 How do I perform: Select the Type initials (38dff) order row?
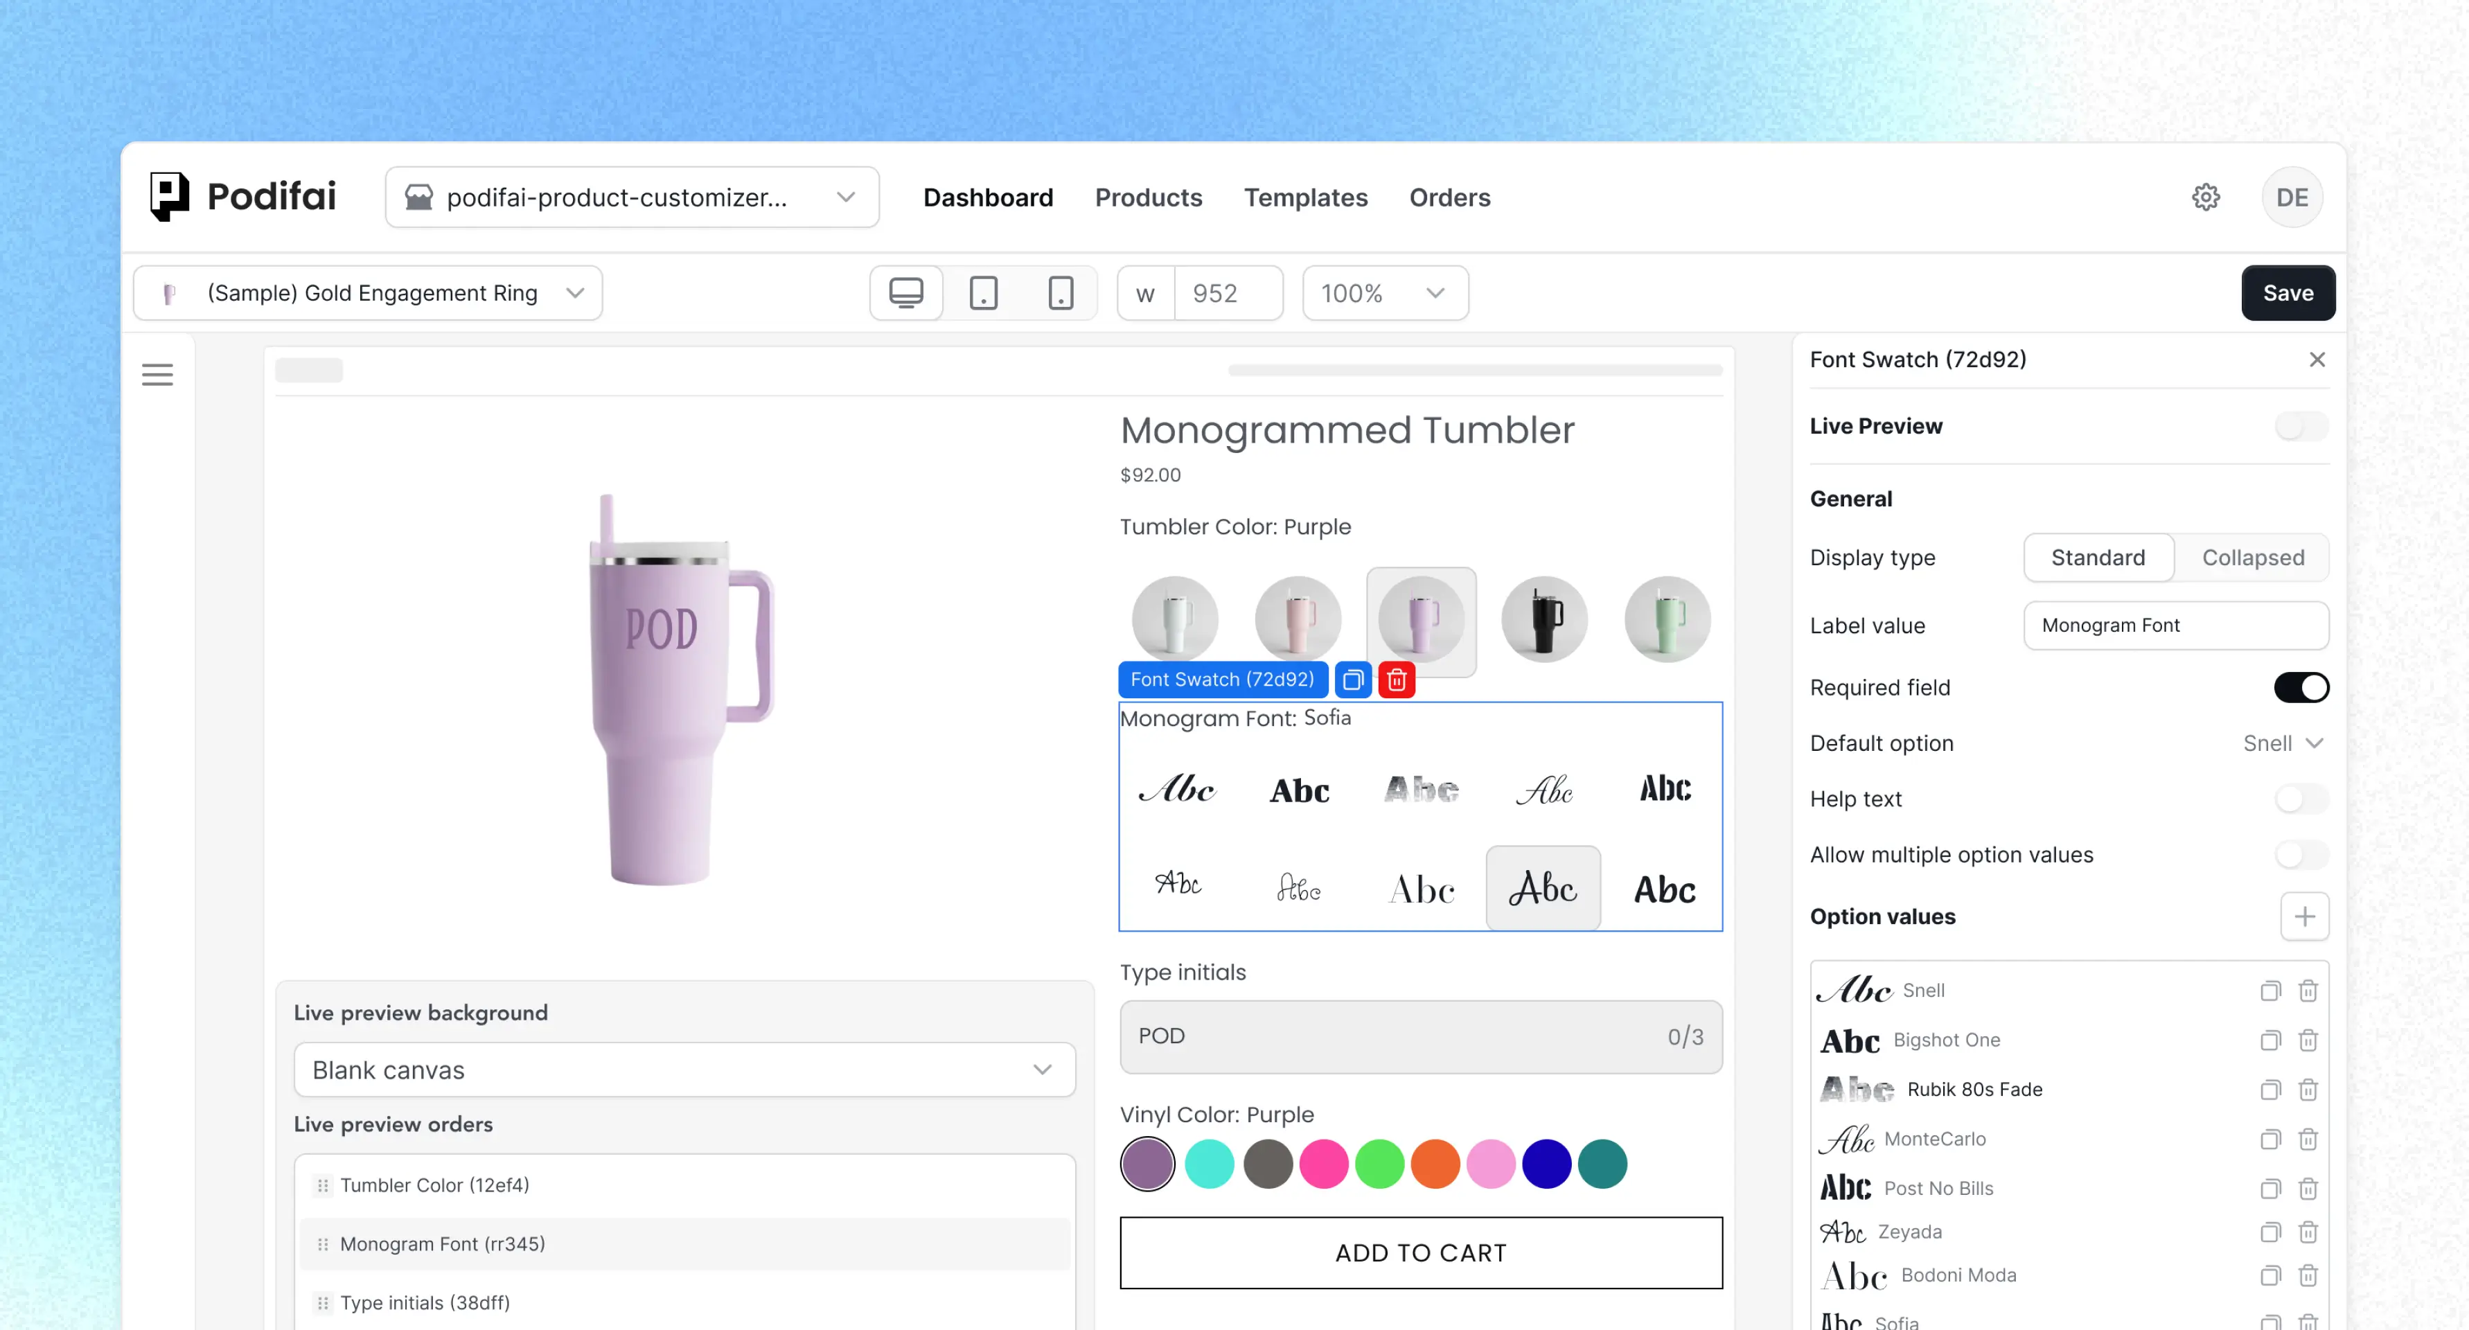[684, 1304]
